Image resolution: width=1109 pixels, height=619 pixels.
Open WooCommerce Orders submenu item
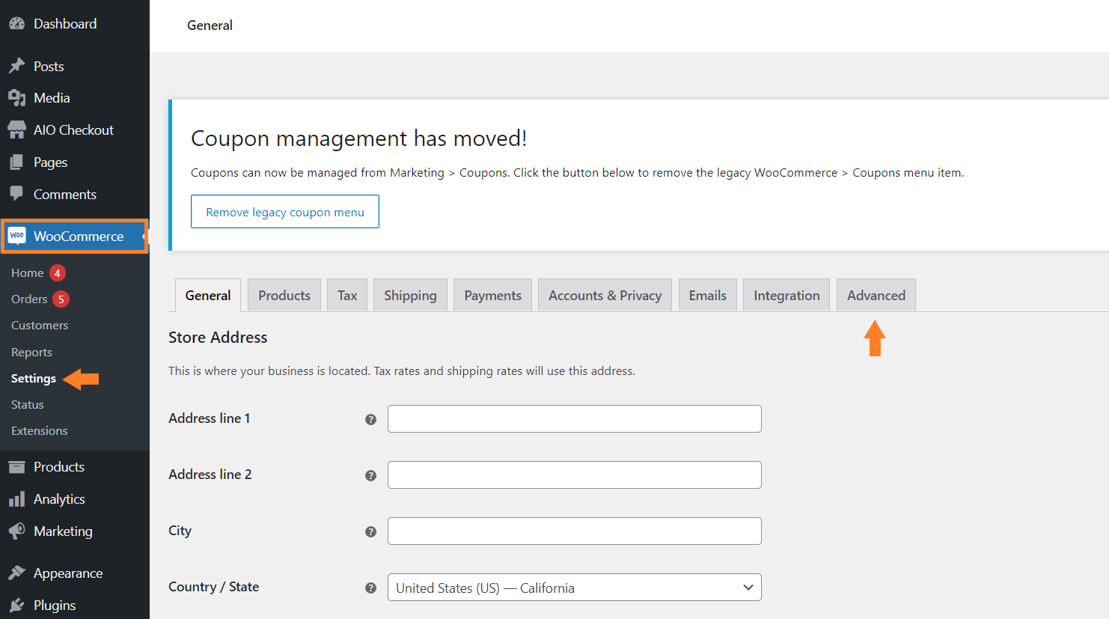(29, 299)
